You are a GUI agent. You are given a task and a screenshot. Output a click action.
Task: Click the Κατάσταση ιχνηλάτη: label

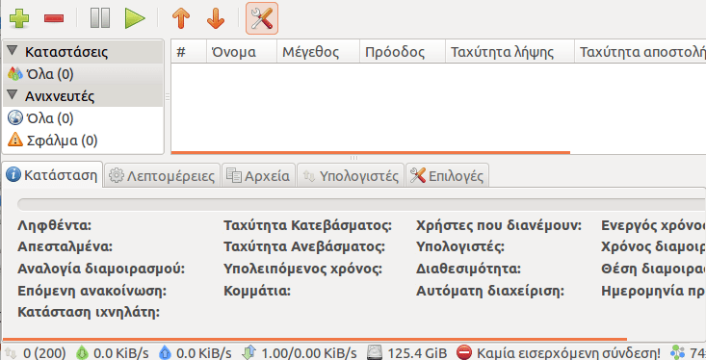point(89,312)
